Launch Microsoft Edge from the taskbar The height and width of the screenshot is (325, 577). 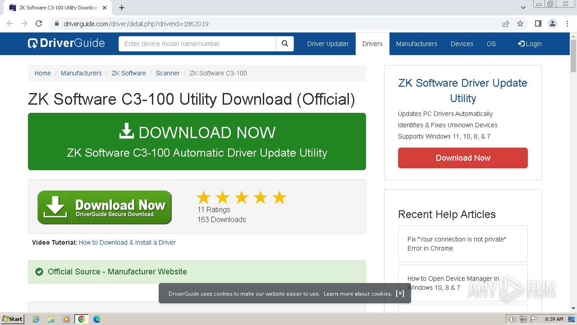(96, 319)
